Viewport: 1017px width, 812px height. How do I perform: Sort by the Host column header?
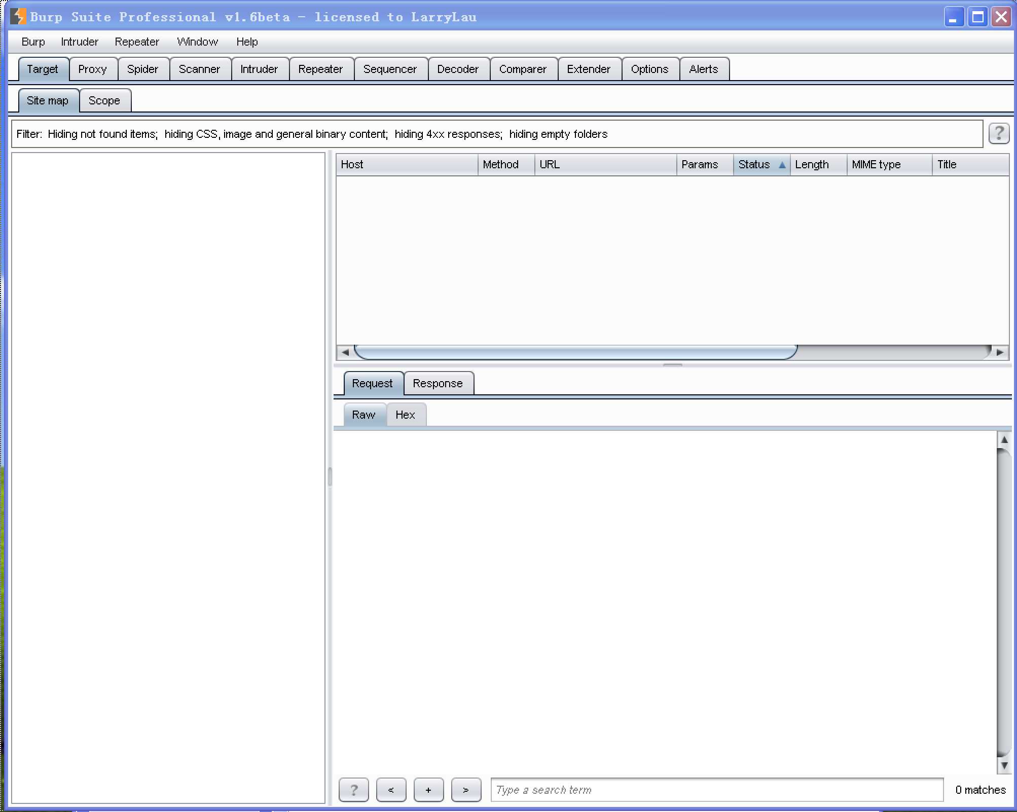point(407,165)
